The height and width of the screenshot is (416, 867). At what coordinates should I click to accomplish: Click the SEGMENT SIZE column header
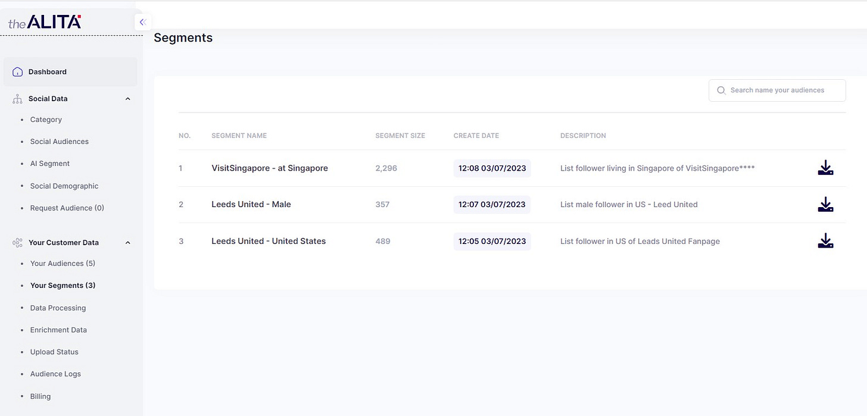click(400, 136)
